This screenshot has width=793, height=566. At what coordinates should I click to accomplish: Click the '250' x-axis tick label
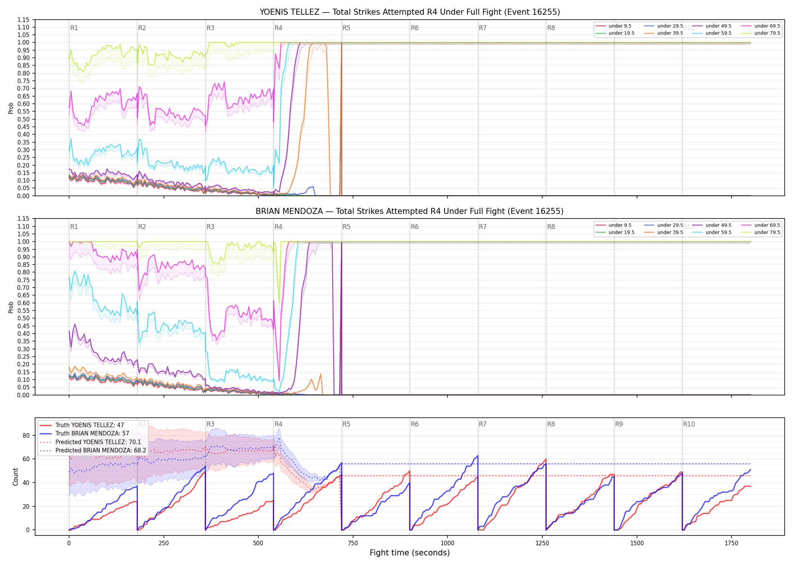point(164,543)
